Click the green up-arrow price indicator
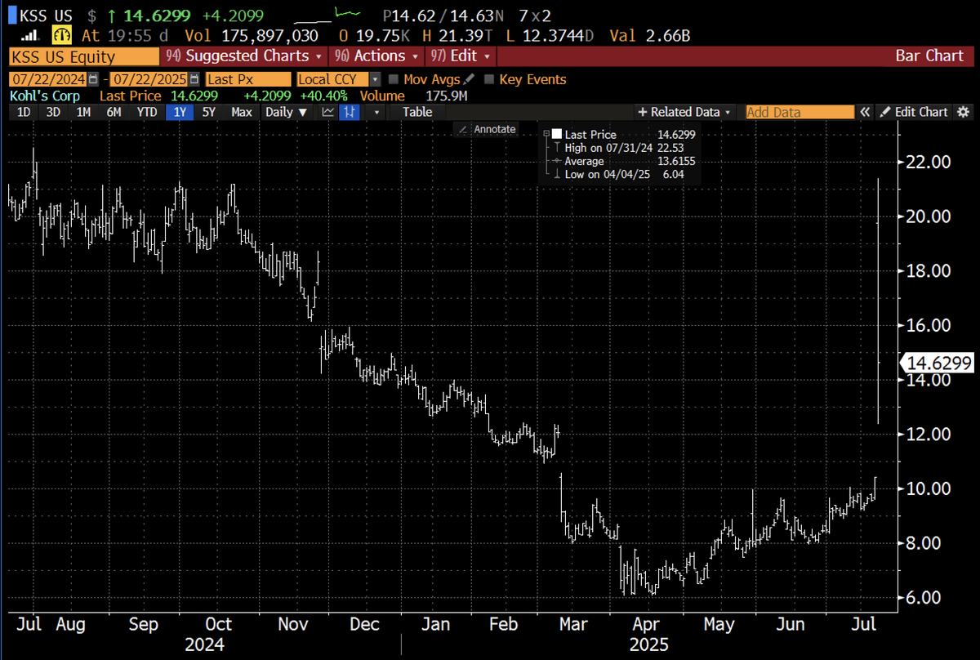The height and width of the screenshot is (660, 980). [x=112, y=15]
